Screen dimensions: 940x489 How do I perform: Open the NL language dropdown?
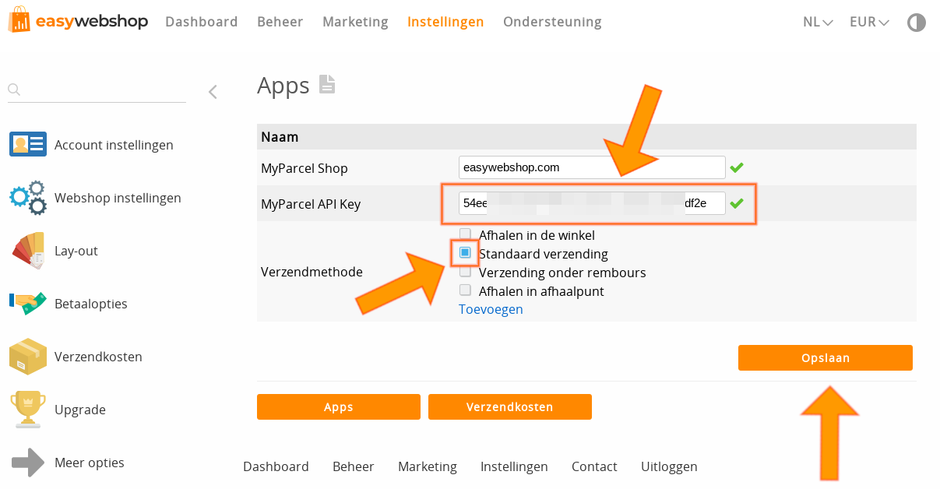coord(816,22)
